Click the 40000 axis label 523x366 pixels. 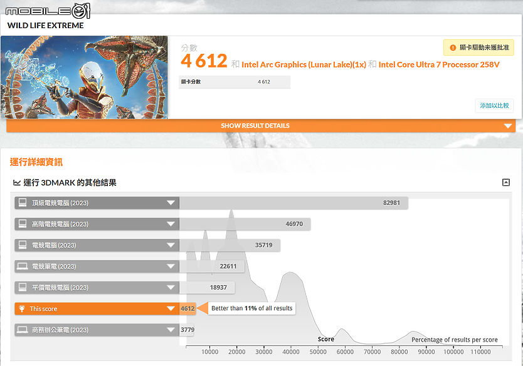pyautogui.click(x=291, y=352)
